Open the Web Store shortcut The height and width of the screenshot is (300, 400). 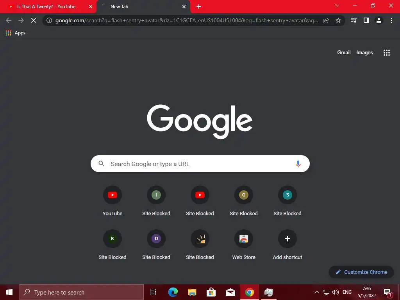coord(244,245)
